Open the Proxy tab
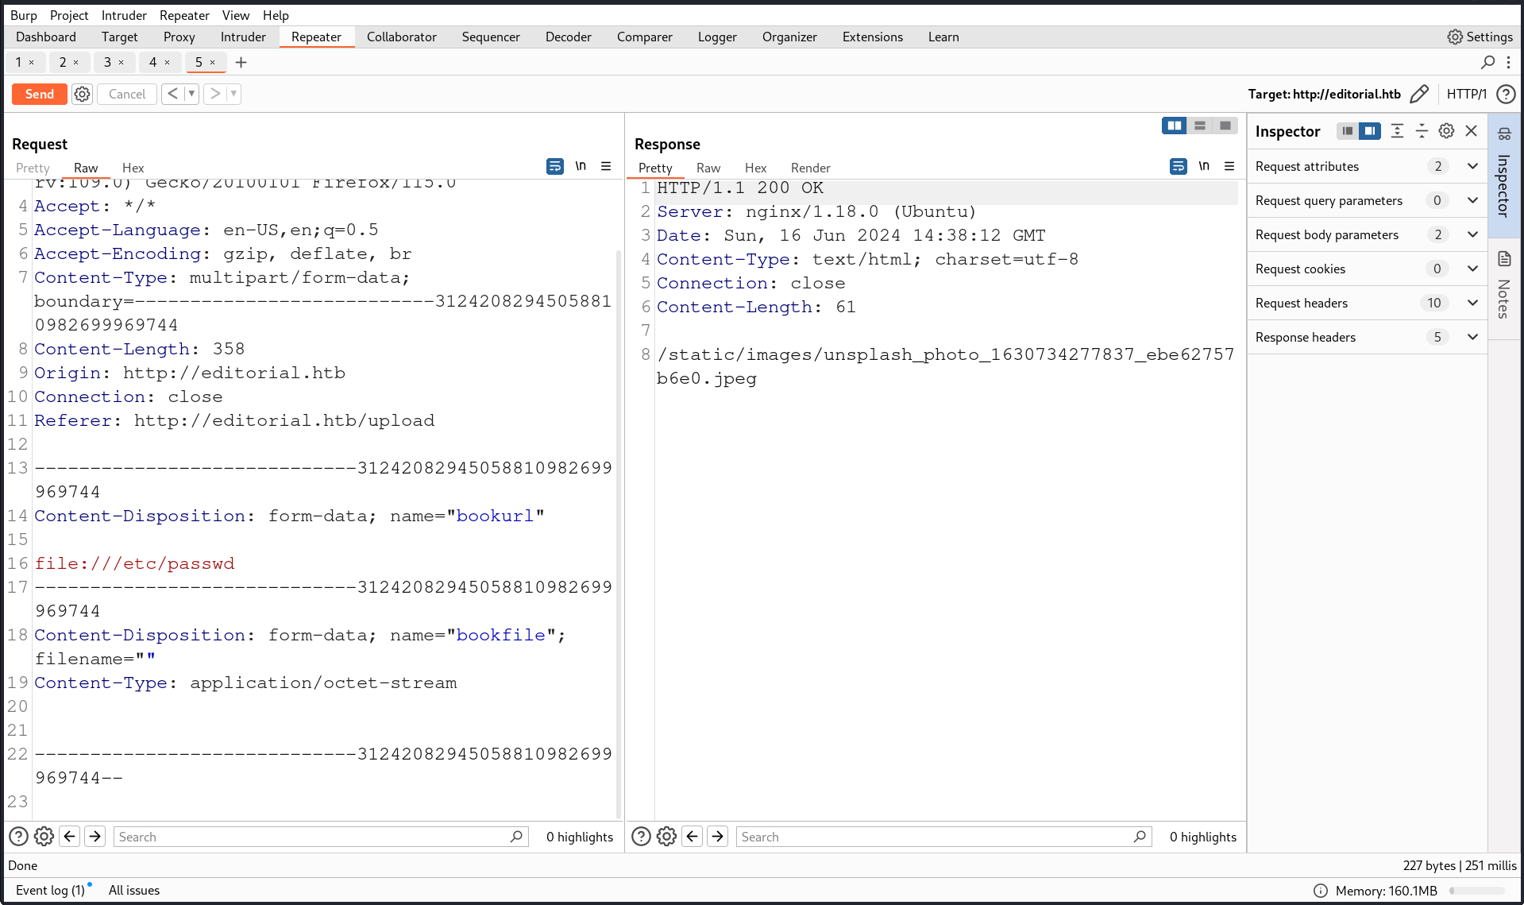This screenshot has height=905, width=1524. (x=179, y=37)
